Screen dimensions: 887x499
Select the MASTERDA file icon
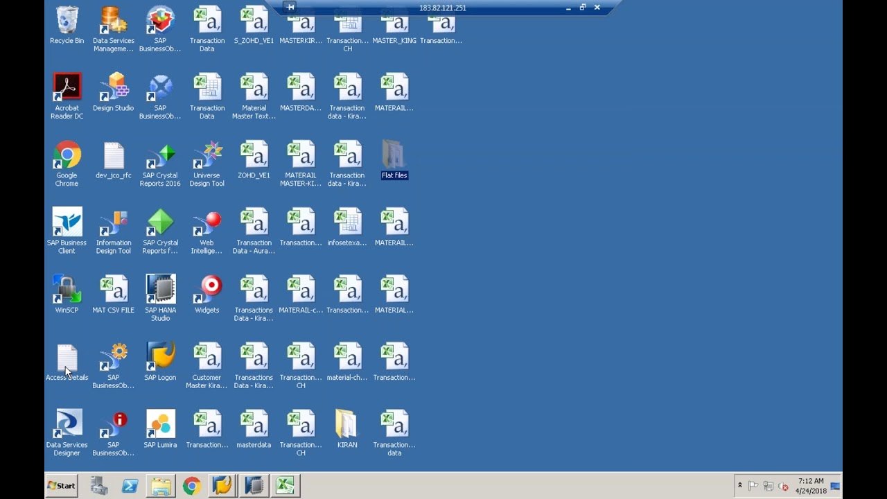click(x=301, y=93)
